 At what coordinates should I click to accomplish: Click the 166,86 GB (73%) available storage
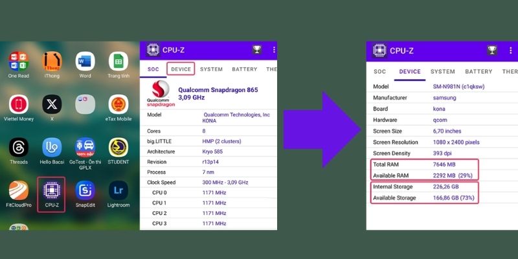point(454,198)
